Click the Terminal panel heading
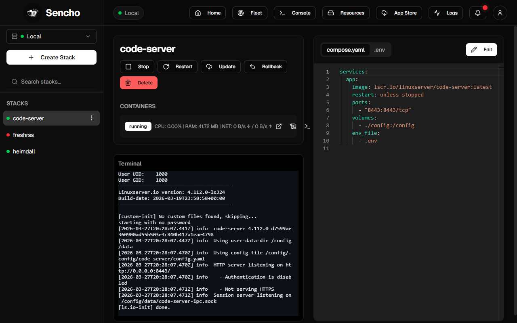This screenshot has width=517, height=323. click(130, 164)
